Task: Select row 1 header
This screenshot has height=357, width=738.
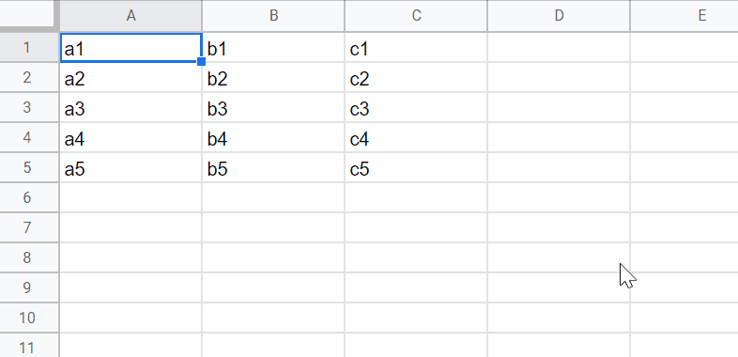Action: [x=29, y=48]
